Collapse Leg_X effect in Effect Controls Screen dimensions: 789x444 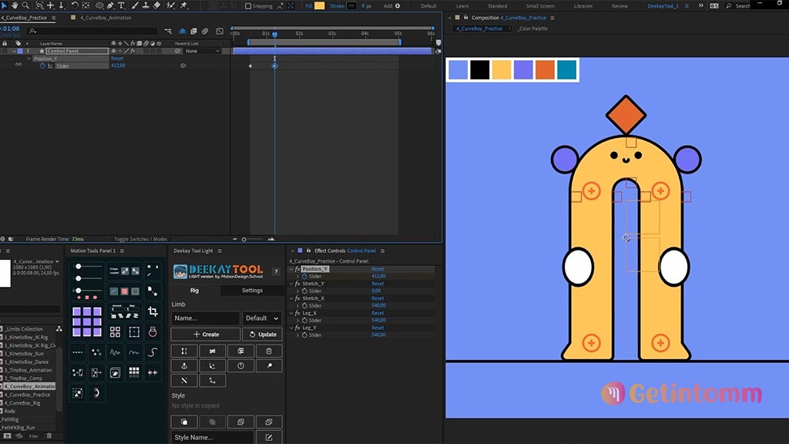pos(290,313)
